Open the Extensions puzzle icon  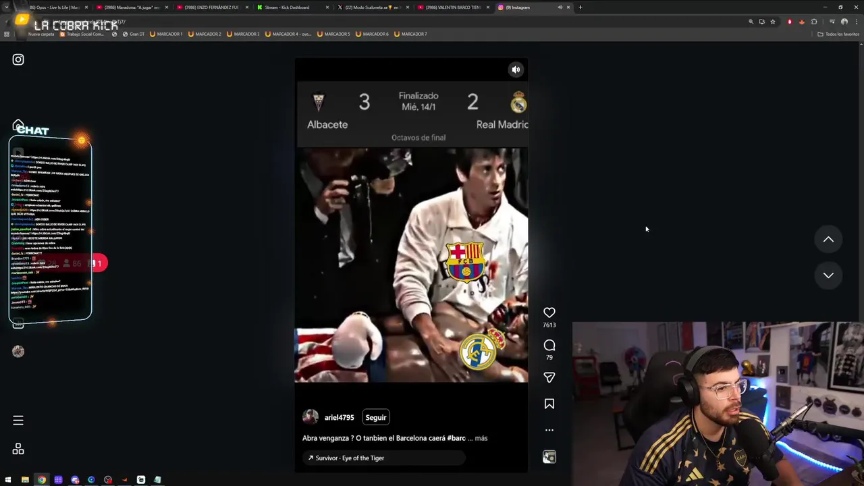pyautogui.click(x=814, y=22)
